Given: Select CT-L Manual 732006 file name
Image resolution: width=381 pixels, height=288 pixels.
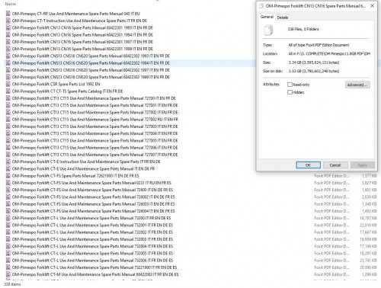Looking at the screenshot, I should 92,261.
